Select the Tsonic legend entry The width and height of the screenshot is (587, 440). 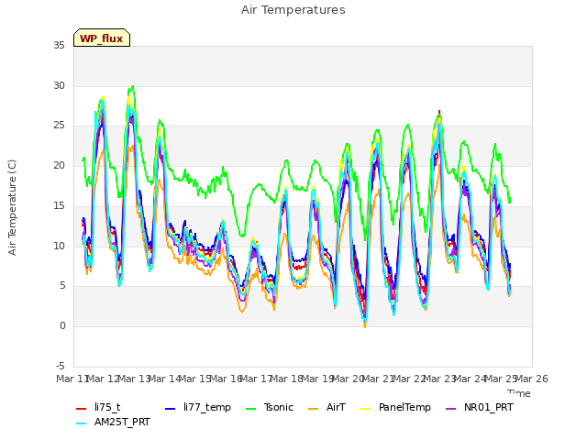[269, 407]
